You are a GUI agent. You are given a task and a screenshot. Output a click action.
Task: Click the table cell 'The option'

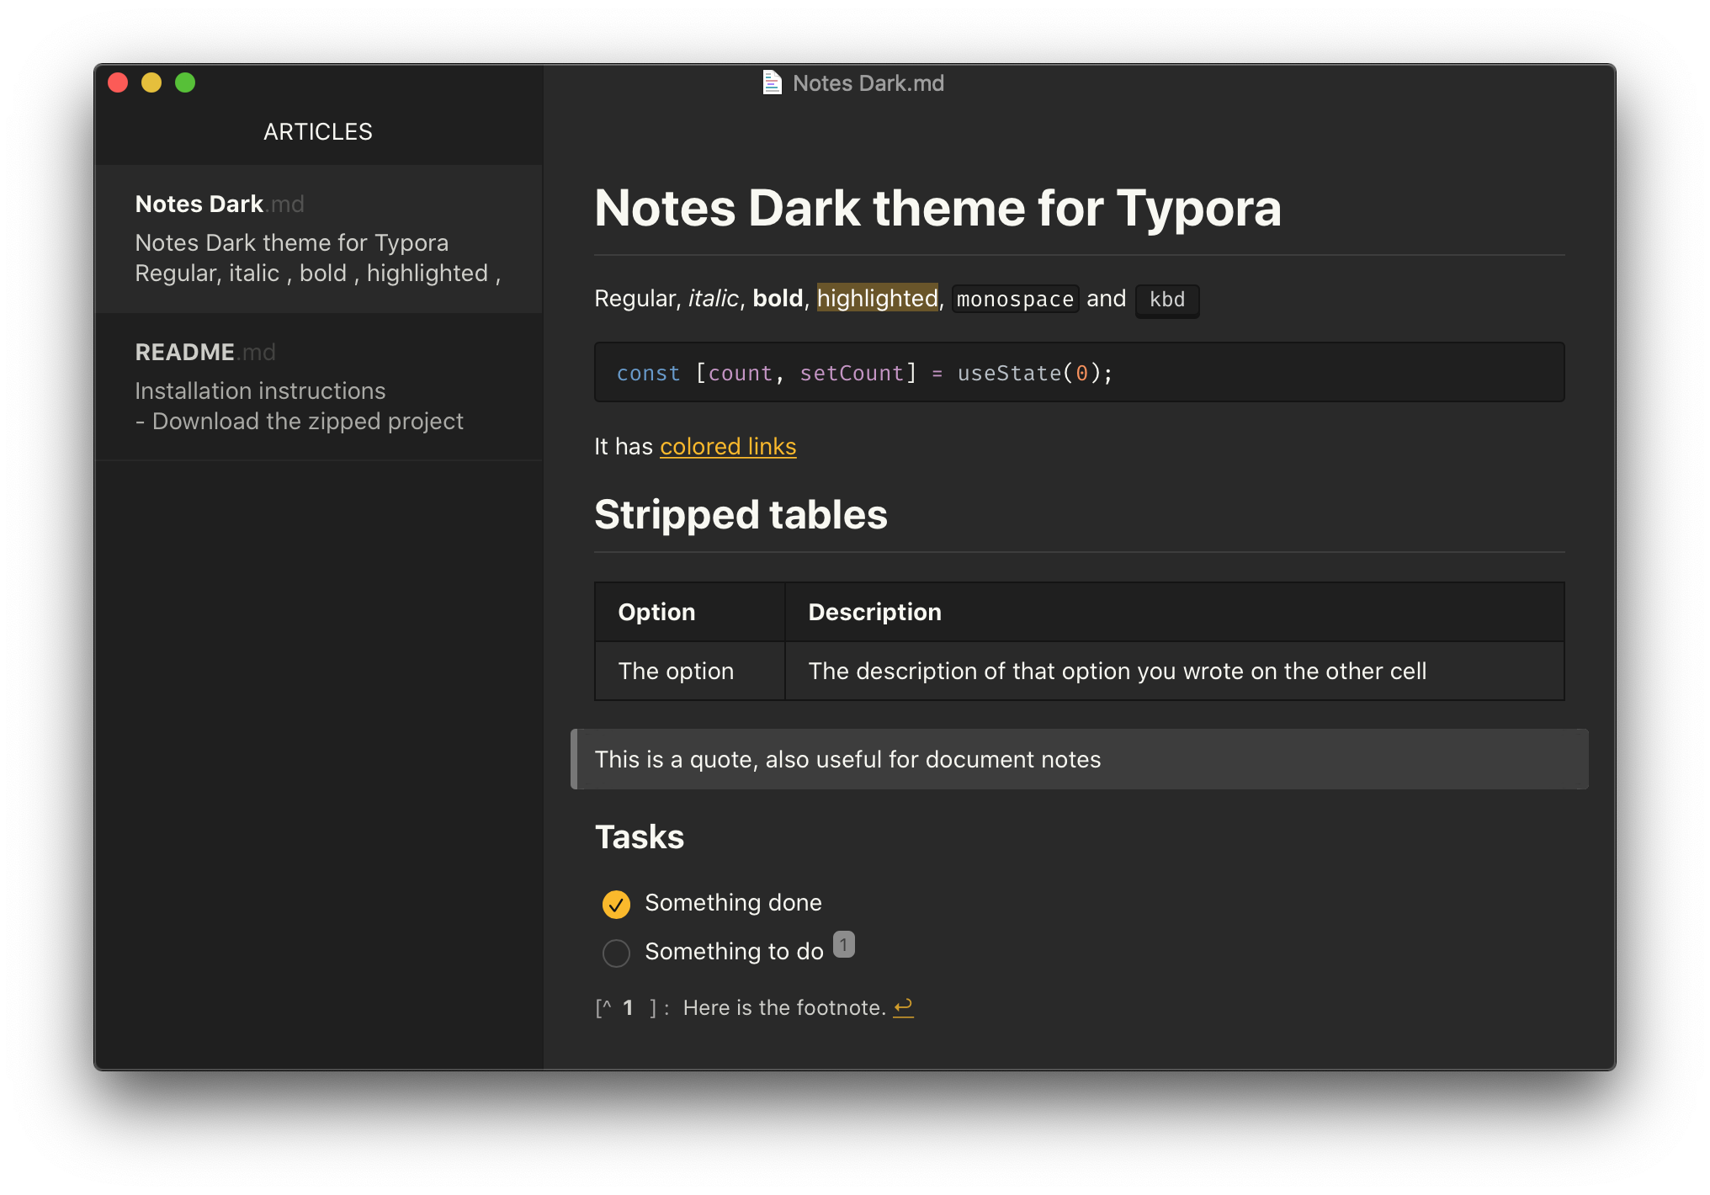pyautogui.click(x=690, y=671)
